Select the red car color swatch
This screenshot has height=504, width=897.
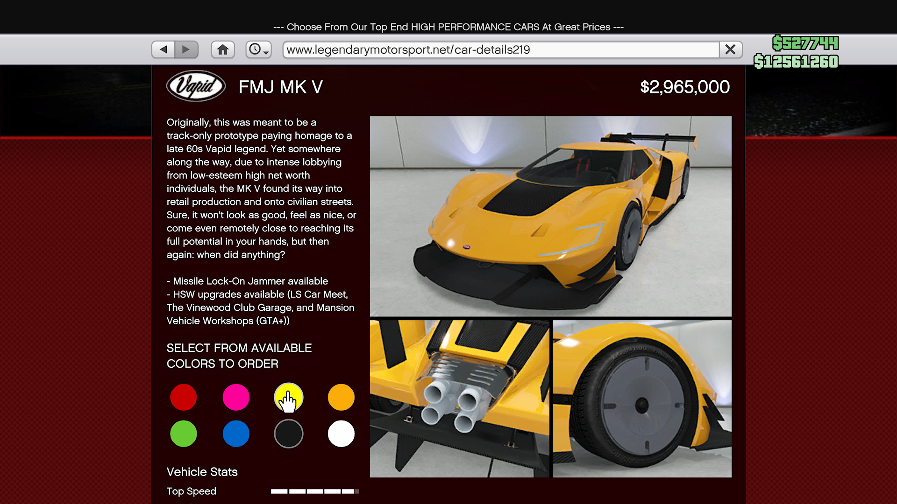pyautogui.click(x=184, y=397)
